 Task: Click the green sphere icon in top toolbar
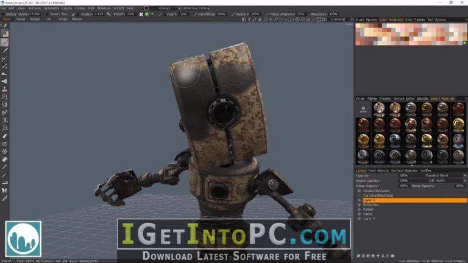point(147,15)
